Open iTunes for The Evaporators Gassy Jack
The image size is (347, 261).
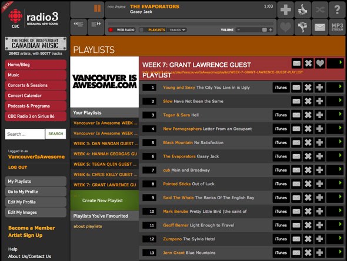coord(281,156)
